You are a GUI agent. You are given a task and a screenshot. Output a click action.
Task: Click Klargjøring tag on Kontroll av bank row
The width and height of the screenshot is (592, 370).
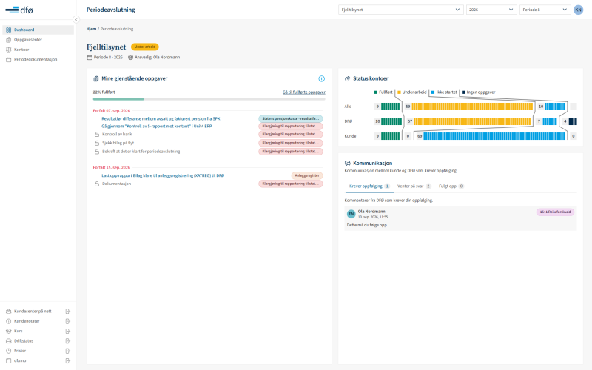290,135
